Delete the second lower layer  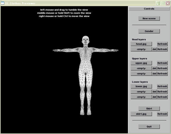(154, 92)
